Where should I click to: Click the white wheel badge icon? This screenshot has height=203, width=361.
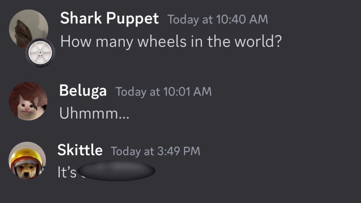click(x=40, y=53)
